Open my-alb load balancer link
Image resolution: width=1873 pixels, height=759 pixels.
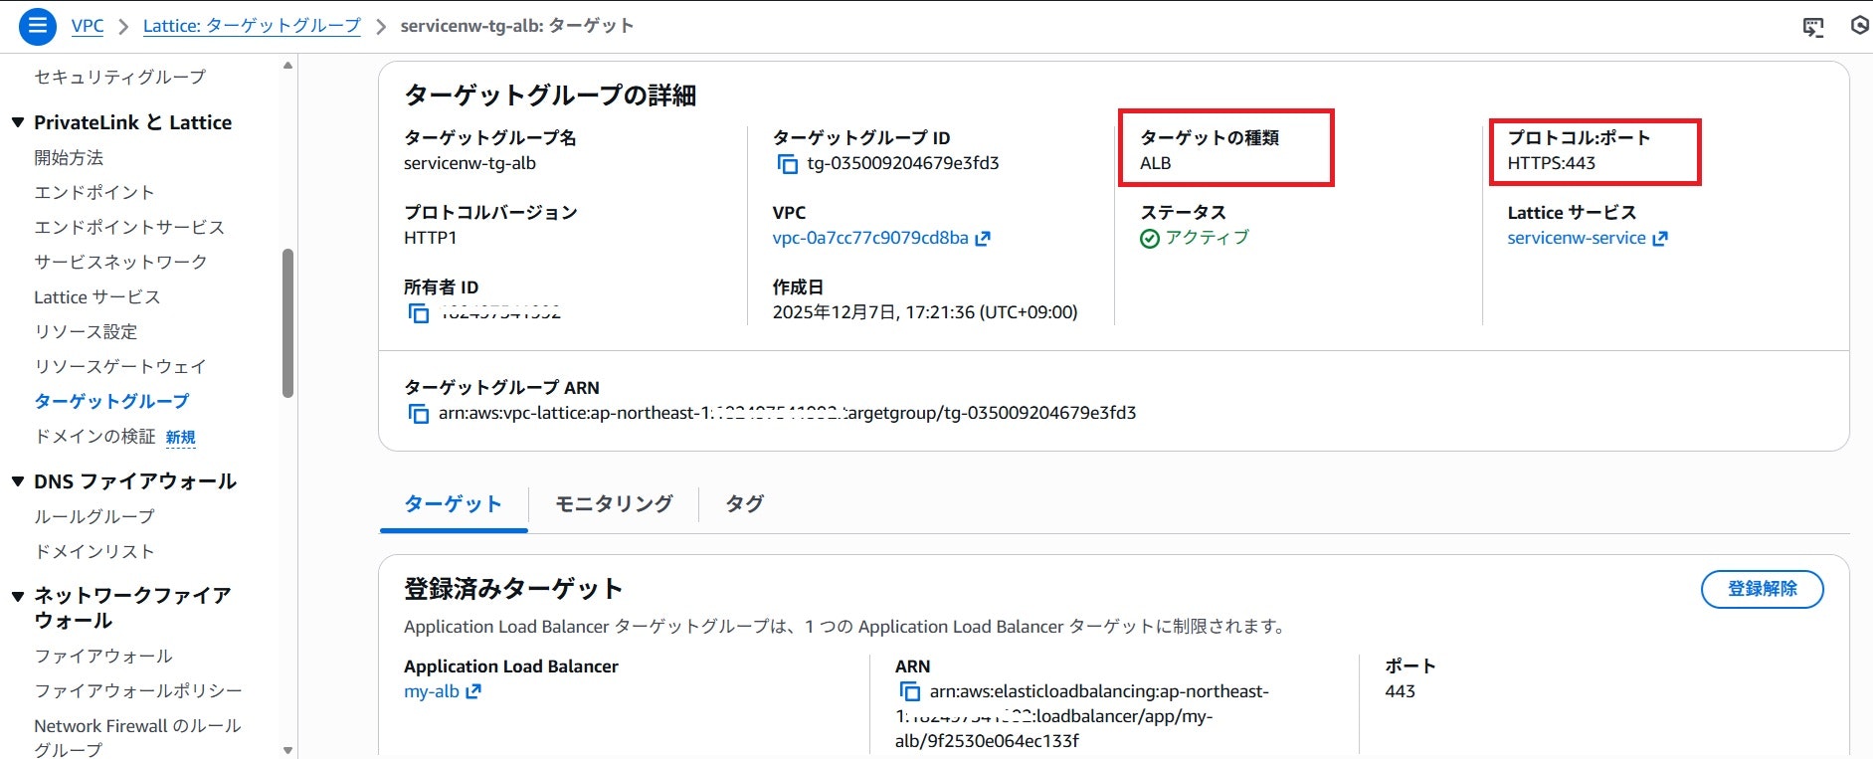tap(432, 691)
